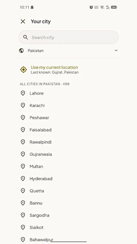The image size is (137, 244).
Task: Choose Quetta in the city list
Action: pos(68,191)
